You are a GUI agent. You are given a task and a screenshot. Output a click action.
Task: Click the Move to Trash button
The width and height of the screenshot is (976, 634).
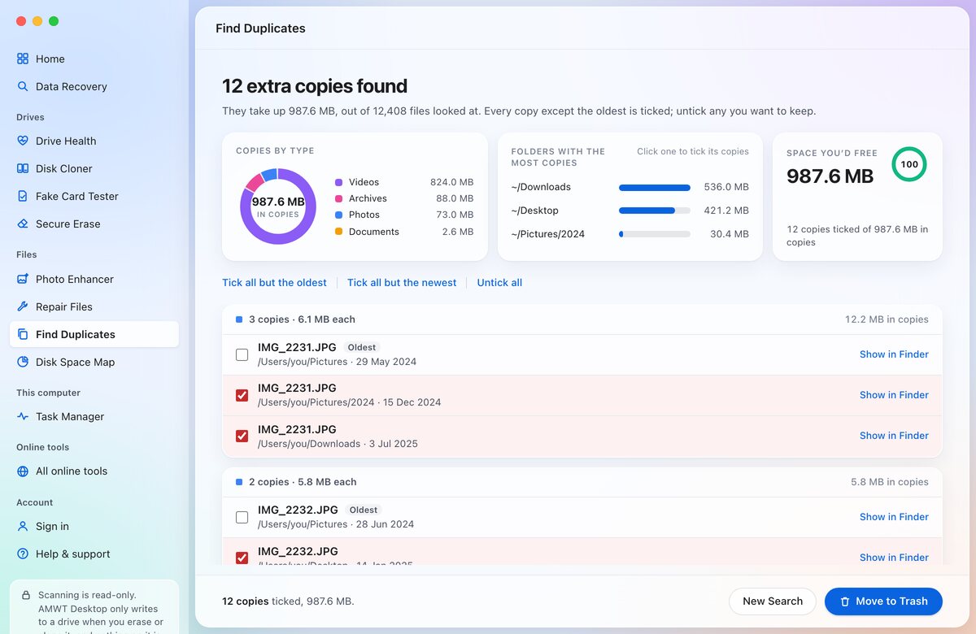(883, 601)
